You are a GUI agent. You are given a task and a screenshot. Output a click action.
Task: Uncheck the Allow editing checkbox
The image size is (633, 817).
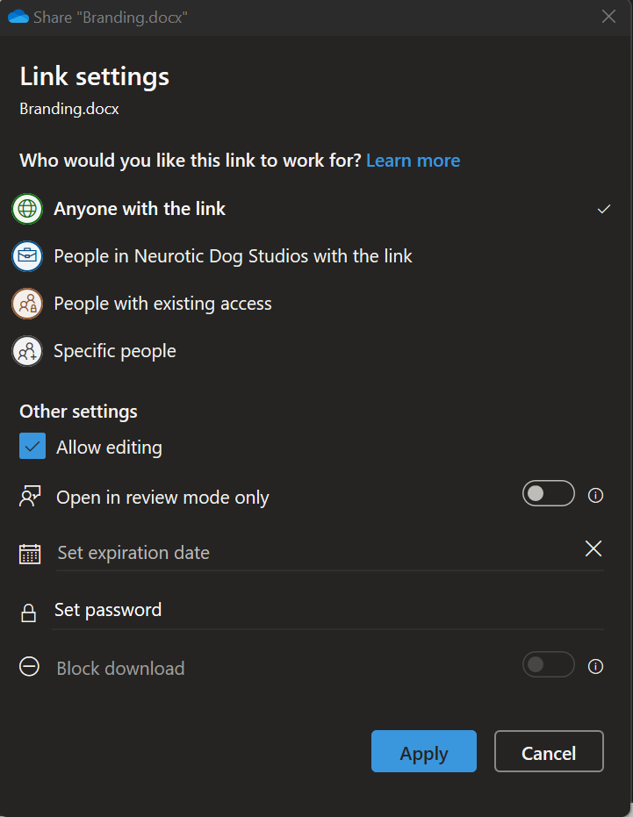tap(32, 446)
